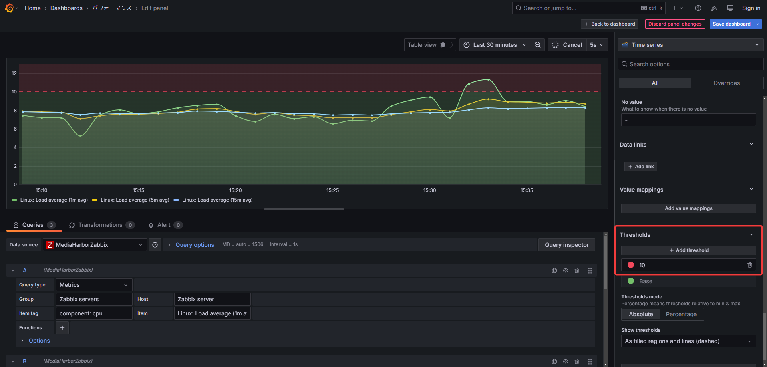The height and width of the screenshot is (367, 767).
Task: Click Add threshold button
Action: tap(688, 250)
